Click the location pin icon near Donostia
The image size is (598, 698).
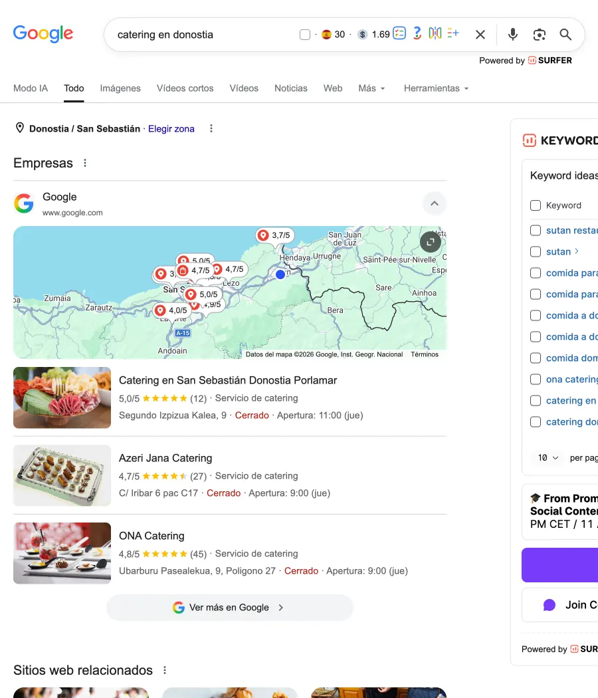tap(19, 128)
